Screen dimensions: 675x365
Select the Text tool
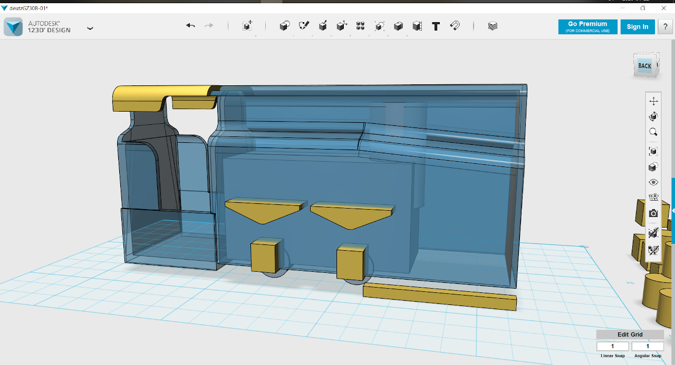pyautogui.click(x=436, y=26)
